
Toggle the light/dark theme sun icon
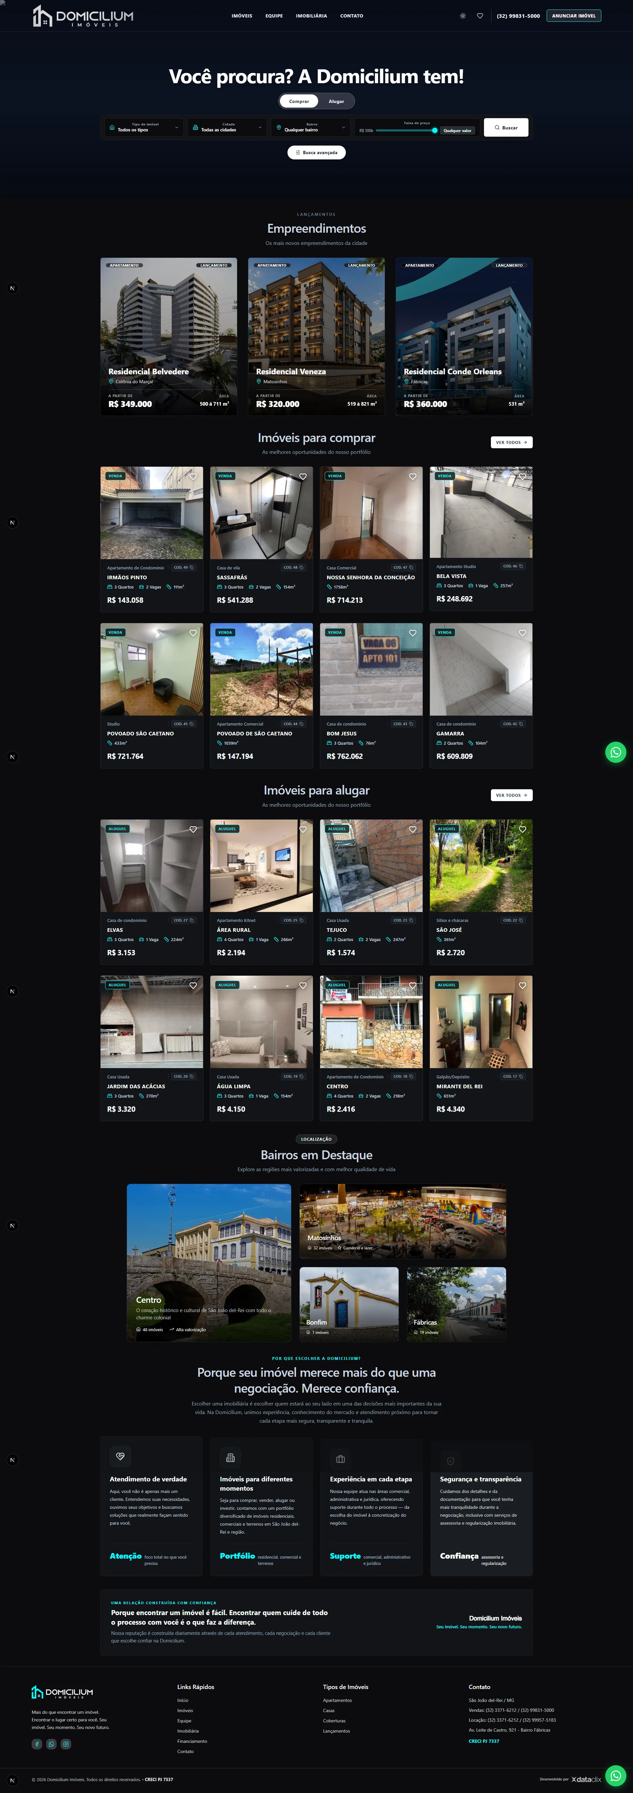(463, 16)
